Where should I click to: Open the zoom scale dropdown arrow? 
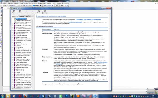point(59,5)
